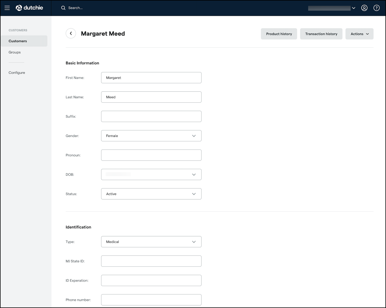Click the search magnifier icon

tap(63, 8)
